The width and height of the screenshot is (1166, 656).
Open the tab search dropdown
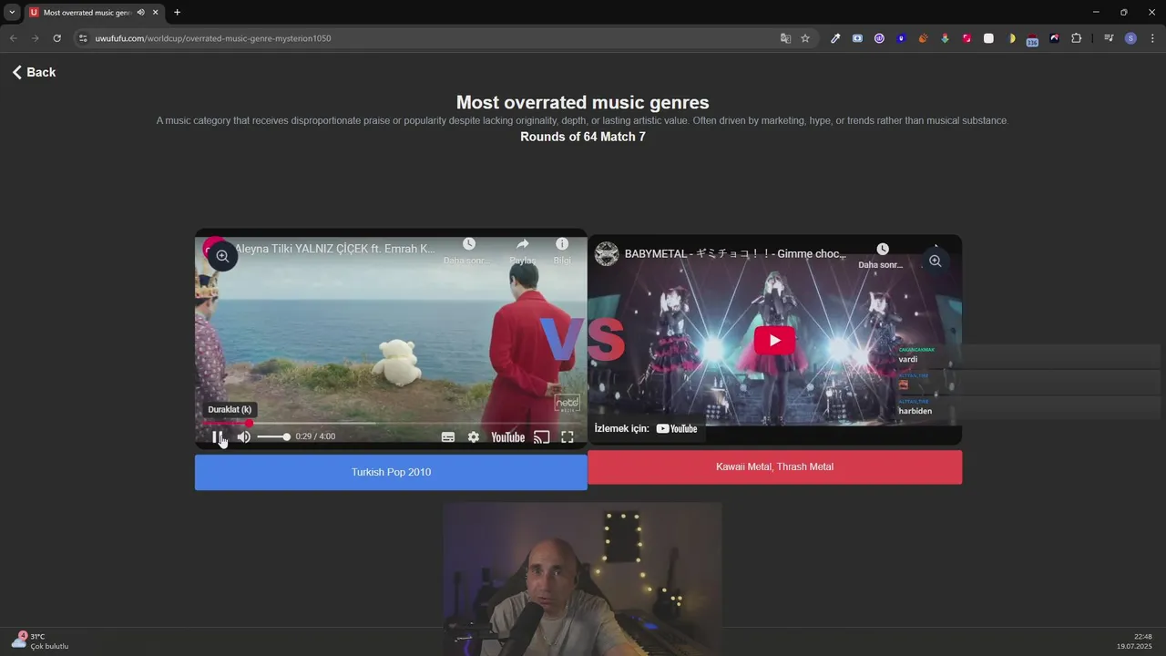click(12, 12)
